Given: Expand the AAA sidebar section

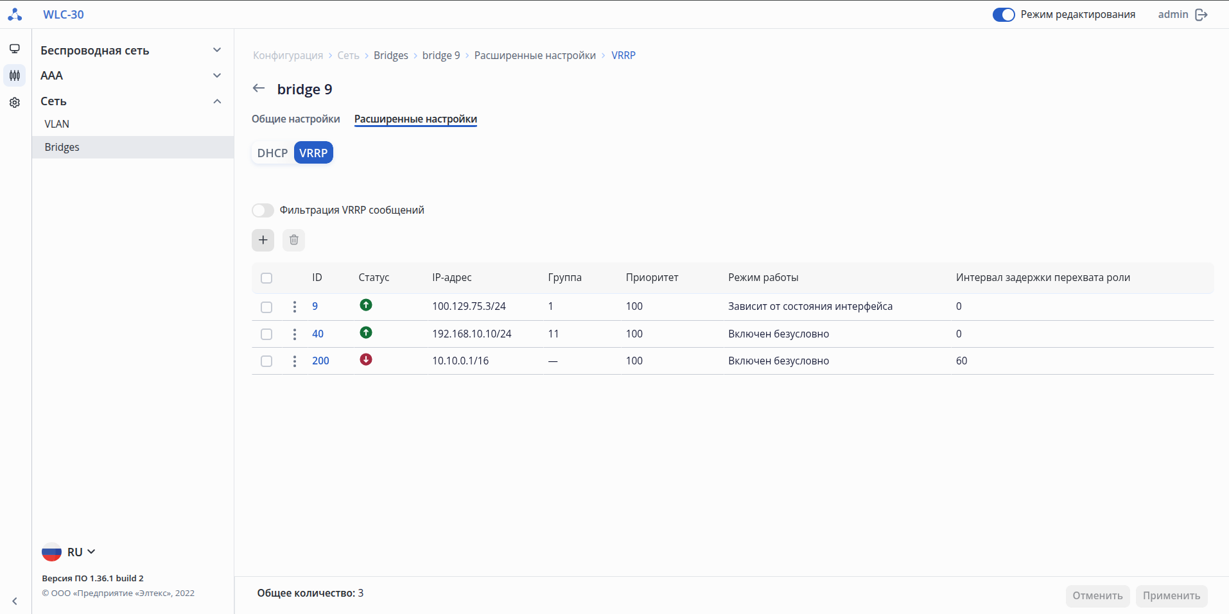Looking at the screenshot, I should pyautogui.click(x=217, y=76).
